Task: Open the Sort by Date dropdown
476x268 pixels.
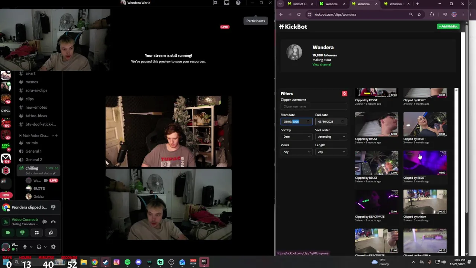Action: coord(296,137)
